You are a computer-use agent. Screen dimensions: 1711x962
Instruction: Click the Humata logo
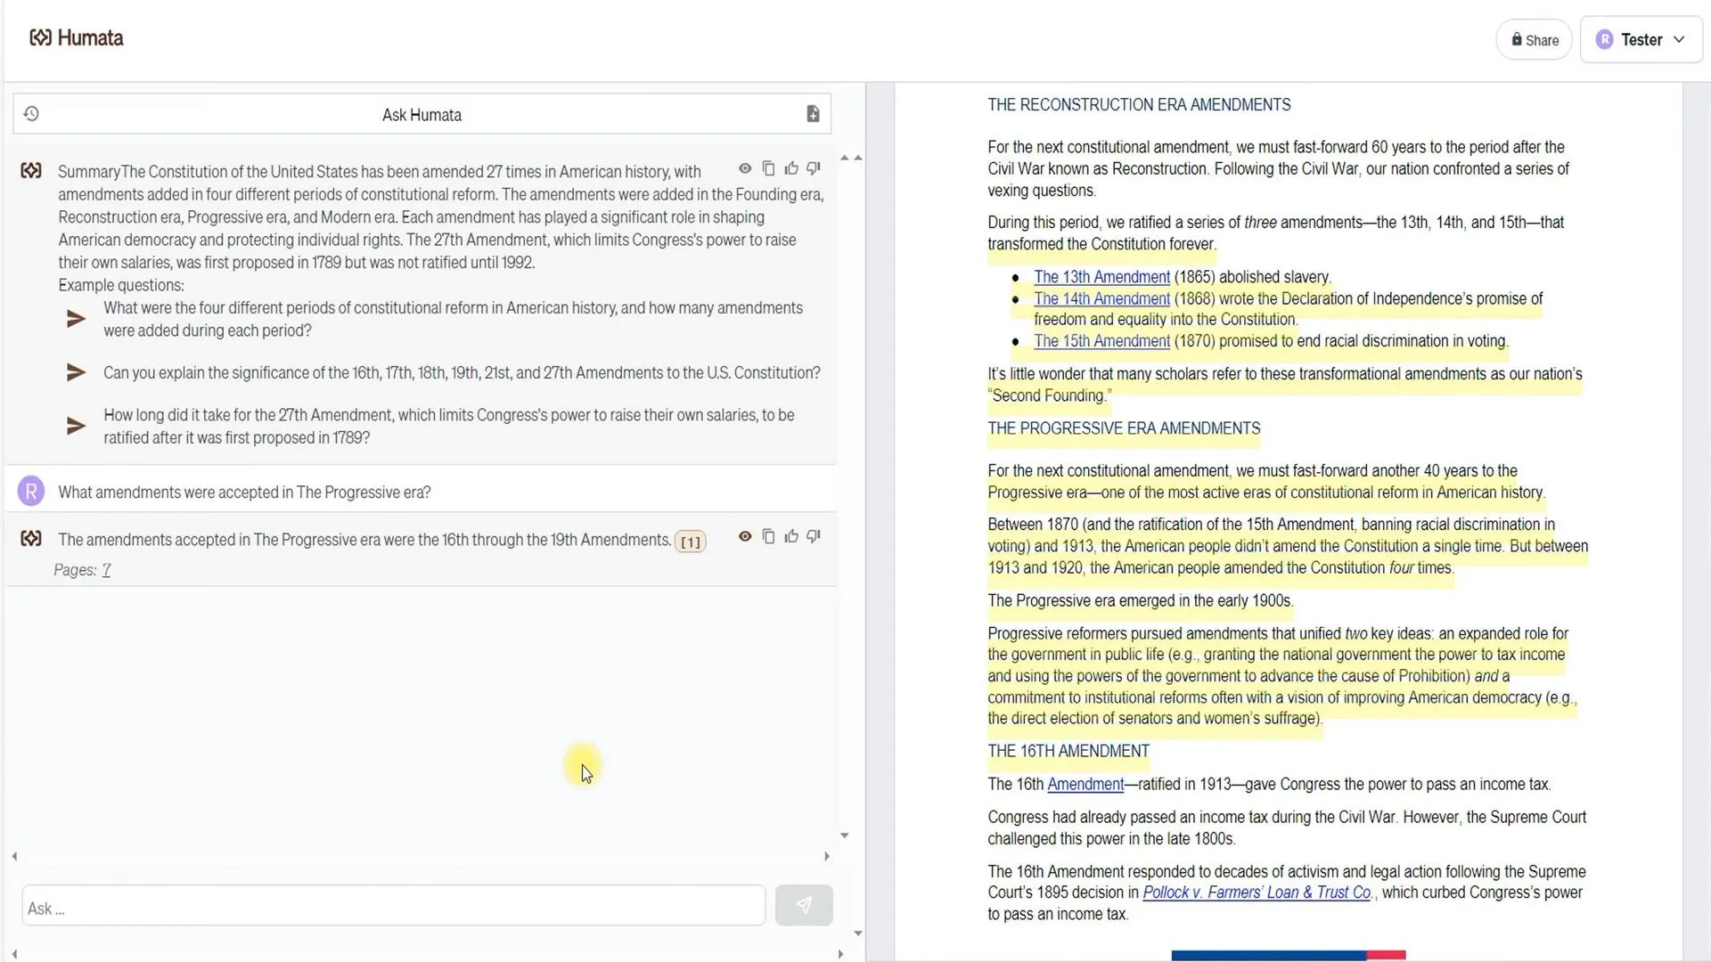coord(76,37)
